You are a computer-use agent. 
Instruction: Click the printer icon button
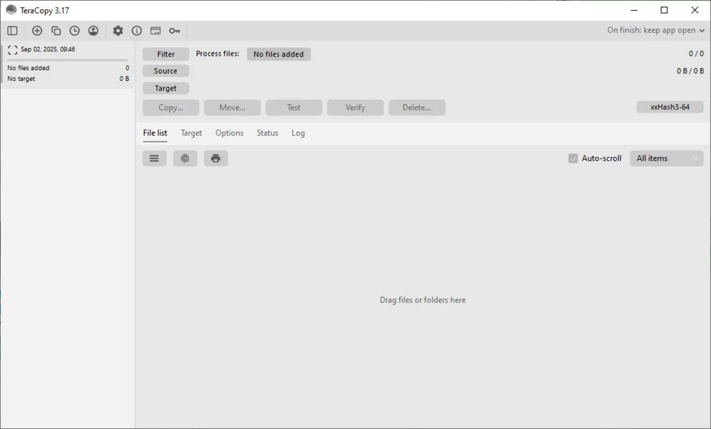point(216,158)
